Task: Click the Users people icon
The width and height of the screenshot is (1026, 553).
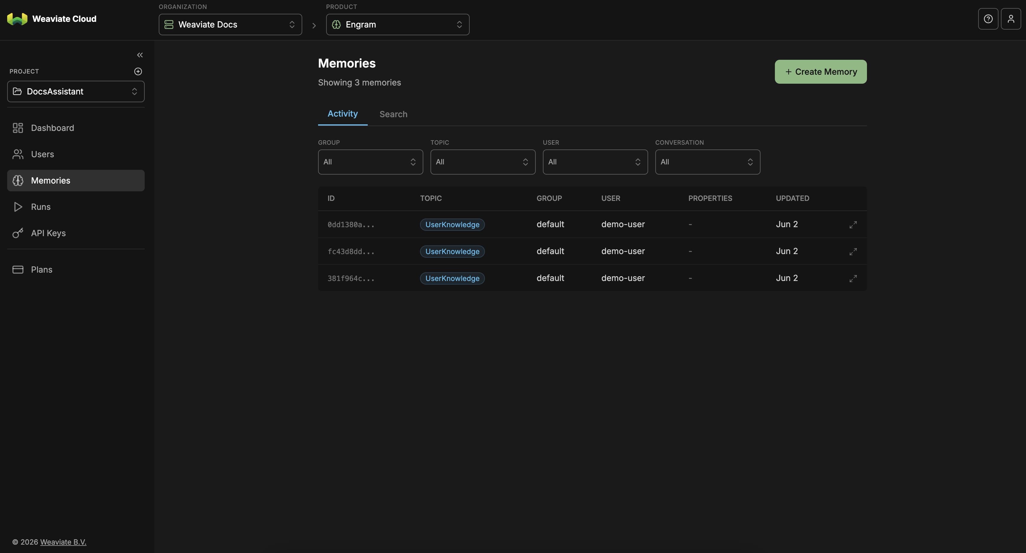Action: [18, 154]
